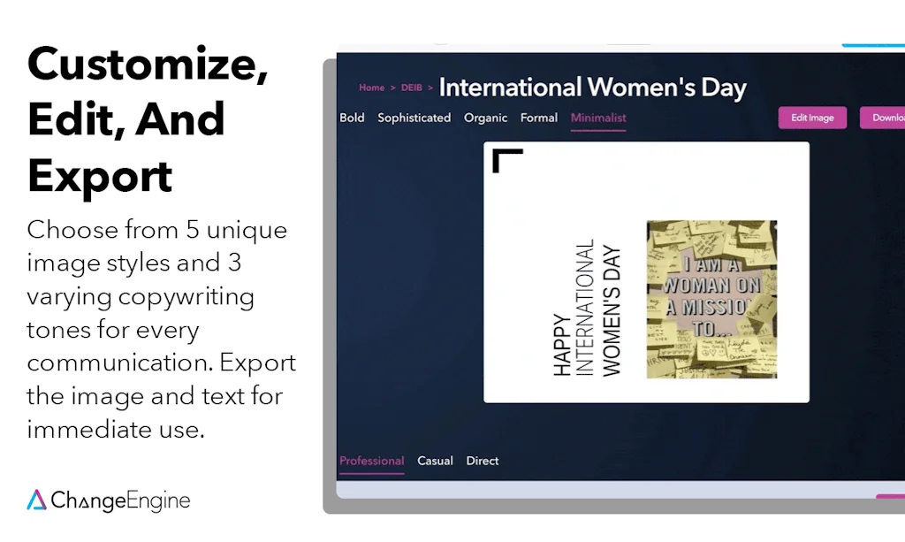Image resolution: width=905 pixels, height=542 pixels.
Task: Select the Bold image style
Action: click(x=352, y=118)
